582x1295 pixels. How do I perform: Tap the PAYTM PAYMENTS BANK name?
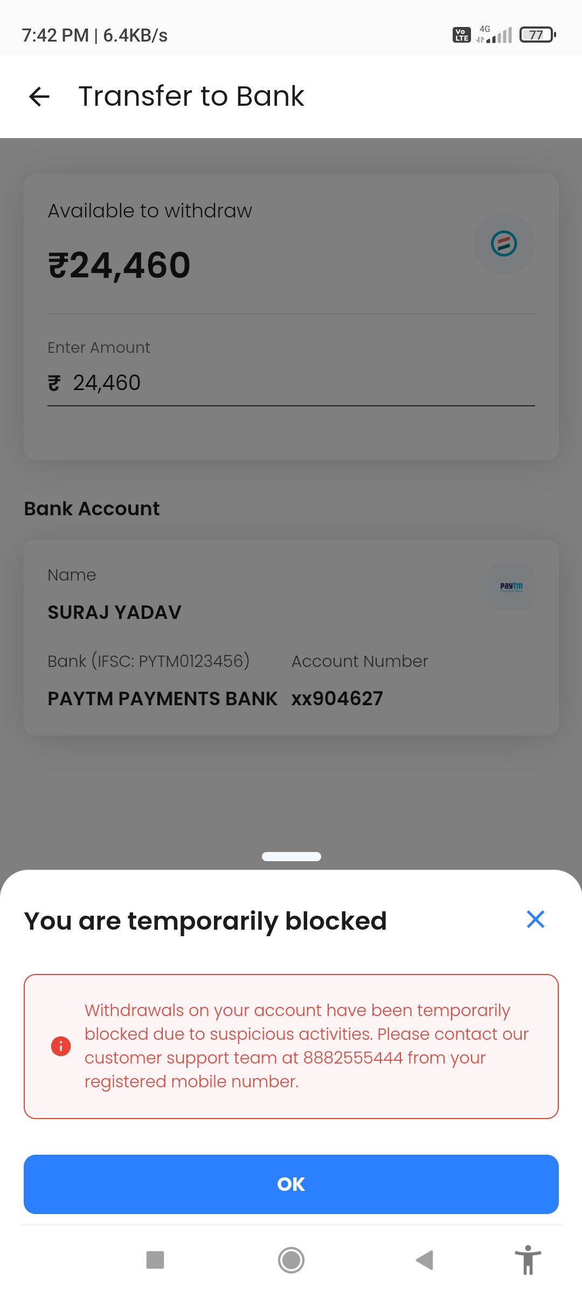(162, 699)
